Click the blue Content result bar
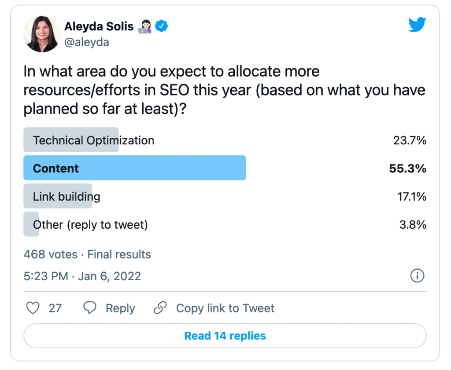The image size is (451, 370). coord(134,168)
